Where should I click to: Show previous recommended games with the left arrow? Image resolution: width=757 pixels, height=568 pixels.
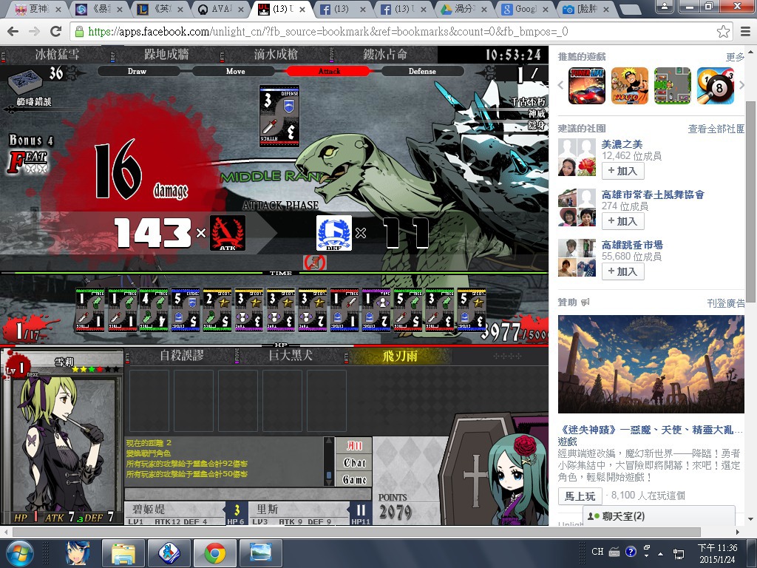click(x=561, y=86)
